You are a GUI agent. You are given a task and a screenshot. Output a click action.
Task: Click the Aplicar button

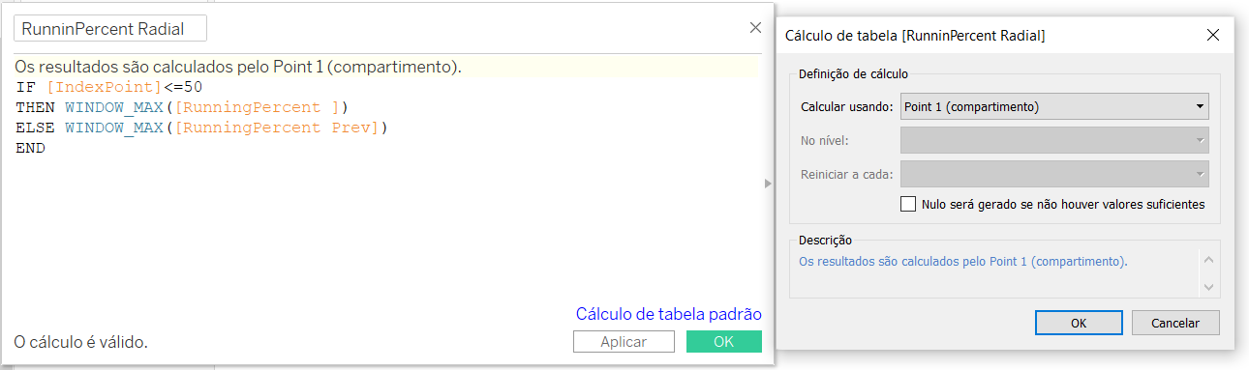624,342
